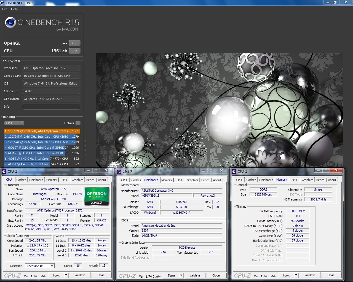Image resolution: width=353 pixels, height=282 pixels.
Task: Click the Cinebench logo icon
Action: tap(10, 22)
